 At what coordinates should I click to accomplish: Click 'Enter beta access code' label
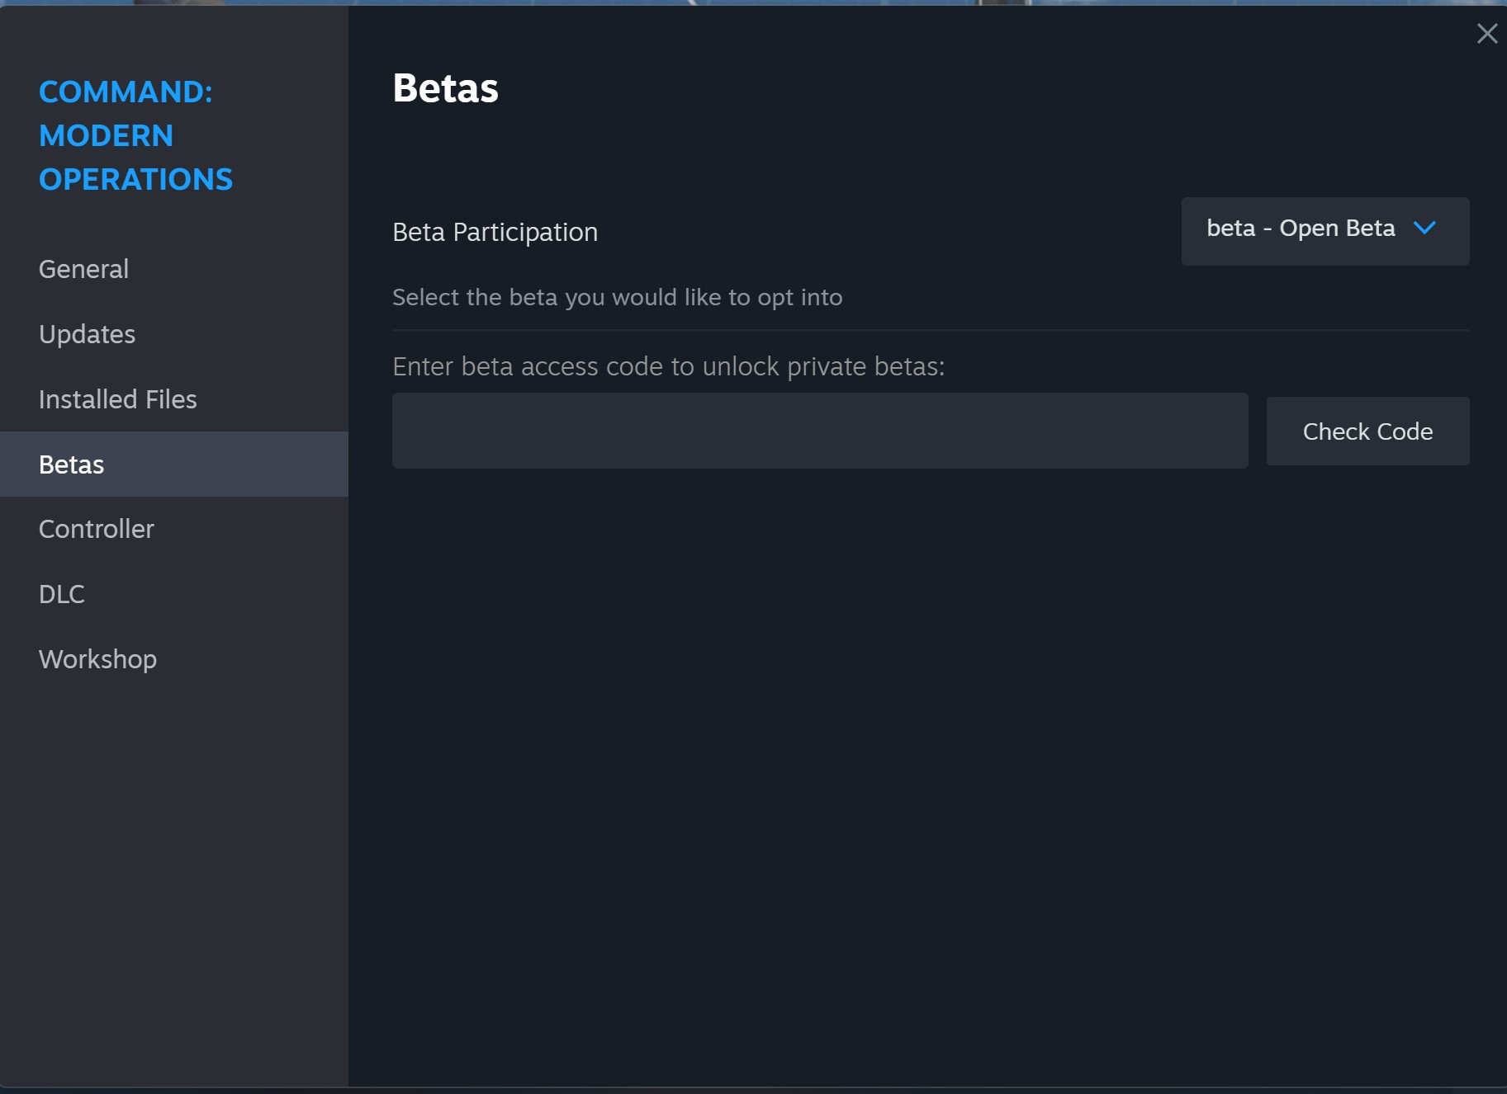click(x=669, y=366)
